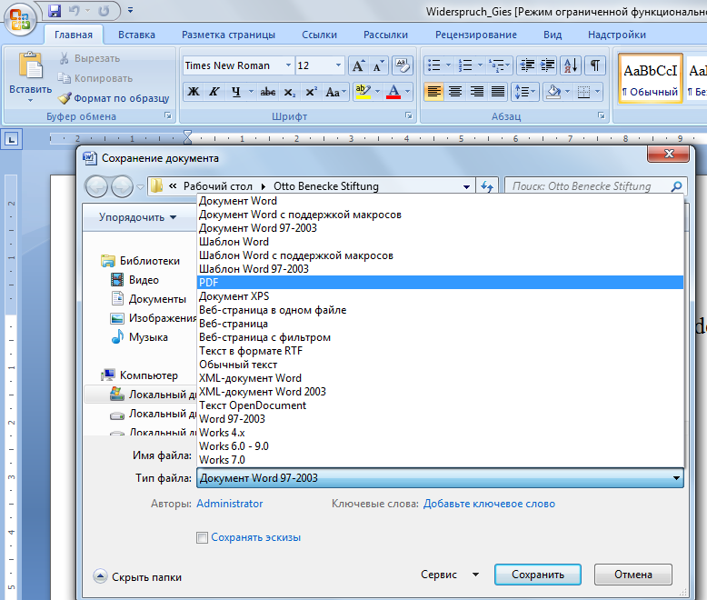The image size is (707, 600).
Task: Apply subscript formatting
Action: 290,92
